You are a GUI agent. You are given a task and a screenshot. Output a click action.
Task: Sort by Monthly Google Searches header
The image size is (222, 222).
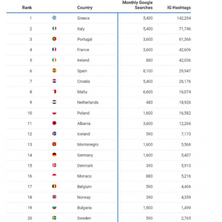(137, 5)
